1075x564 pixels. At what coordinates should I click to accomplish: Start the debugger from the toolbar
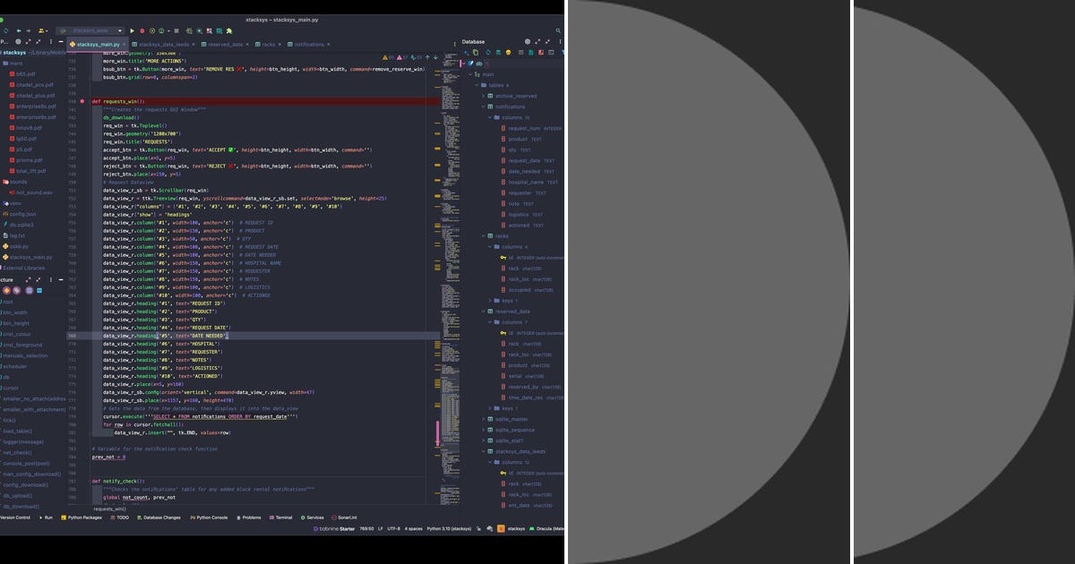(142, 30)
